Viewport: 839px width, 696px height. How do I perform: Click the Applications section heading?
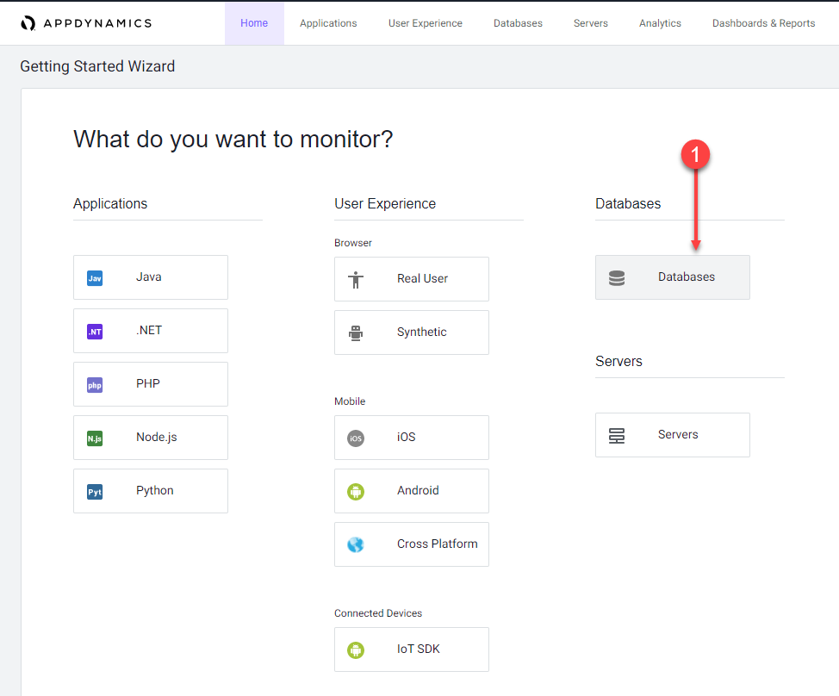(110, 204)
